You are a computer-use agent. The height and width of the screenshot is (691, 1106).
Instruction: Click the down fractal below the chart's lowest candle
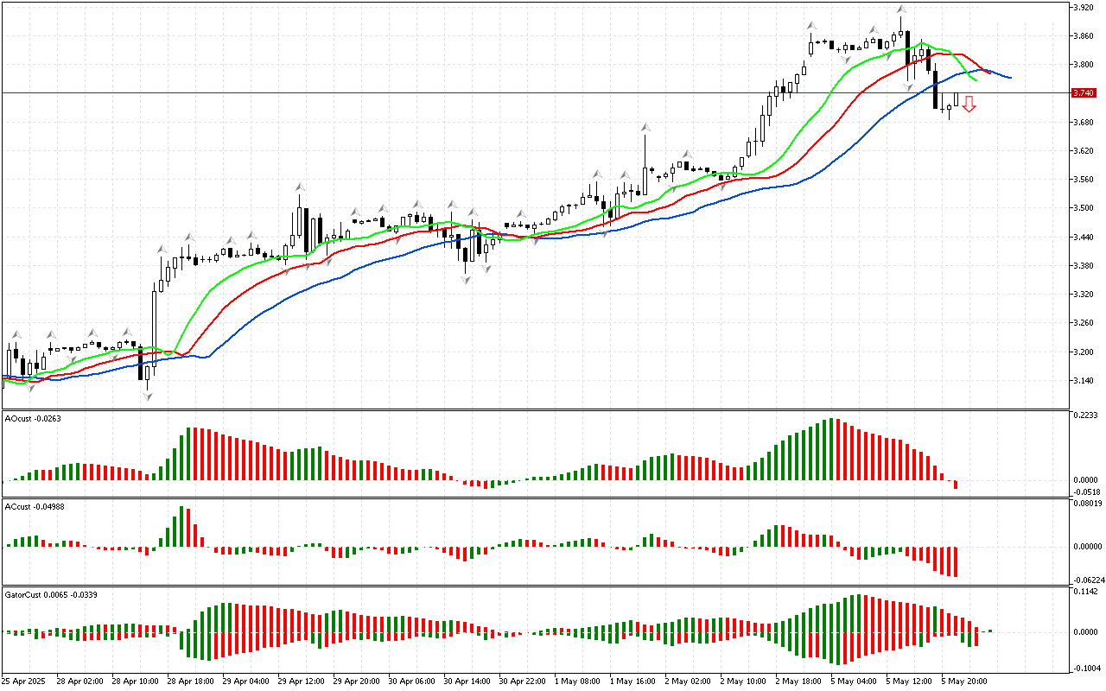point(148,396)
